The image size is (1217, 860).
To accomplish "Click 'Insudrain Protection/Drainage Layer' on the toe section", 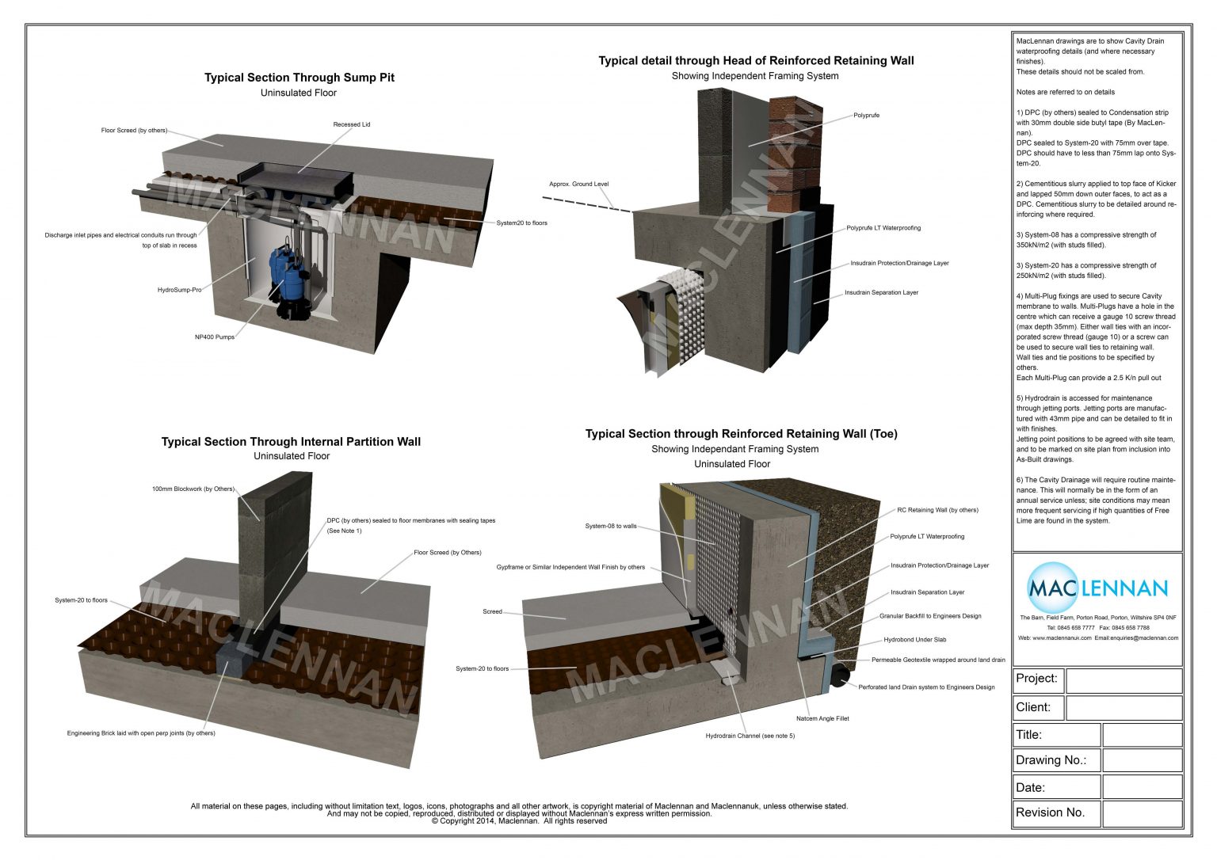I will click(939, 565).
